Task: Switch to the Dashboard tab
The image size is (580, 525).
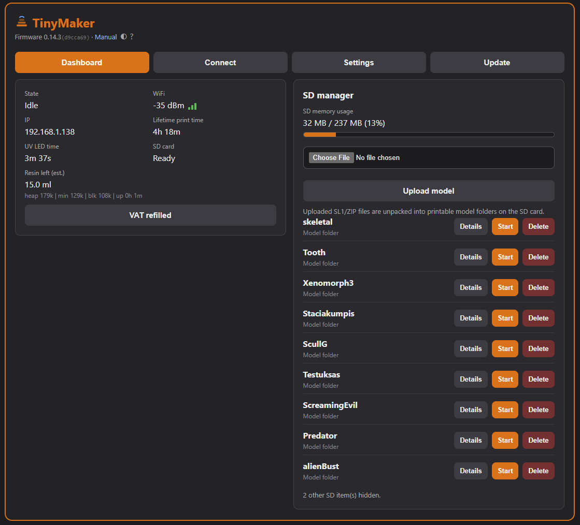Action: click(x=82, y=63)
